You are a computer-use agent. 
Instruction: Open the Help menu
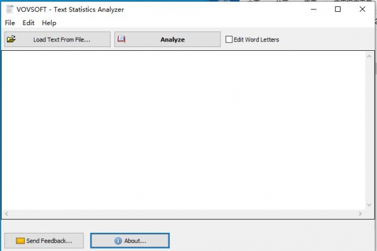[x=49, y=23]
